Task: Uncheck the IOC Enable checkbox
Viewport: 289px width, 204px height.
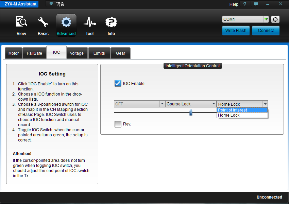Action: (x=118, y=83)
